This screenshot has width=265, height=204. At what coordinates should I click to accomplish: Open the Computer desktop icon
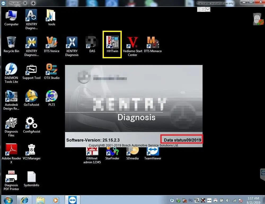[11, 18]
